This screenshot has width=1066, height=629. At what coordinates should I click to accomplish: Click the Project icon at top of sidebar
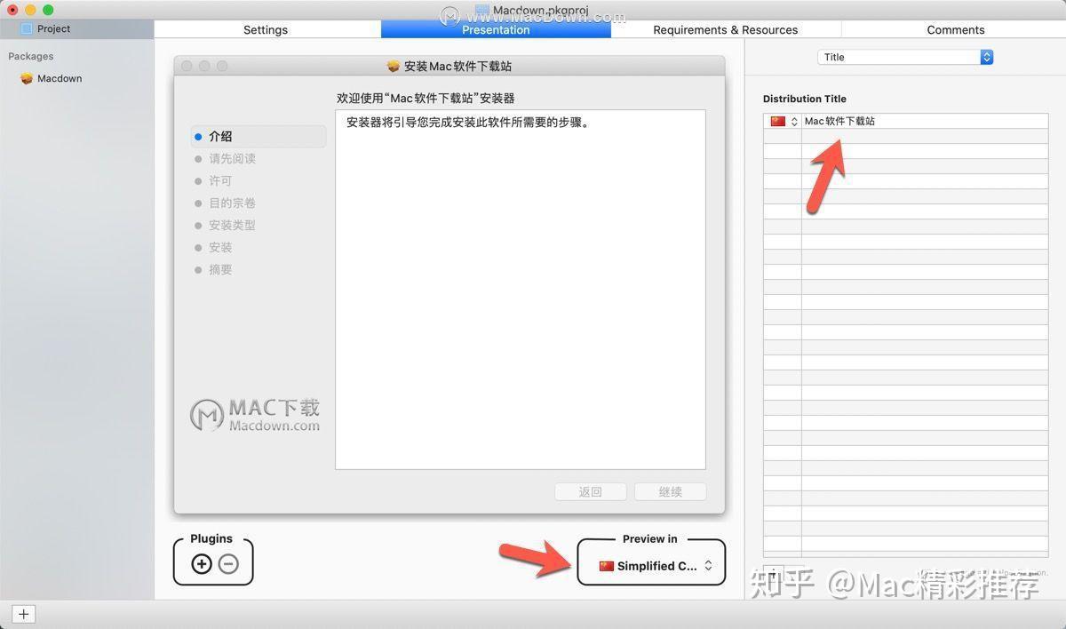[x=52, y=28]
